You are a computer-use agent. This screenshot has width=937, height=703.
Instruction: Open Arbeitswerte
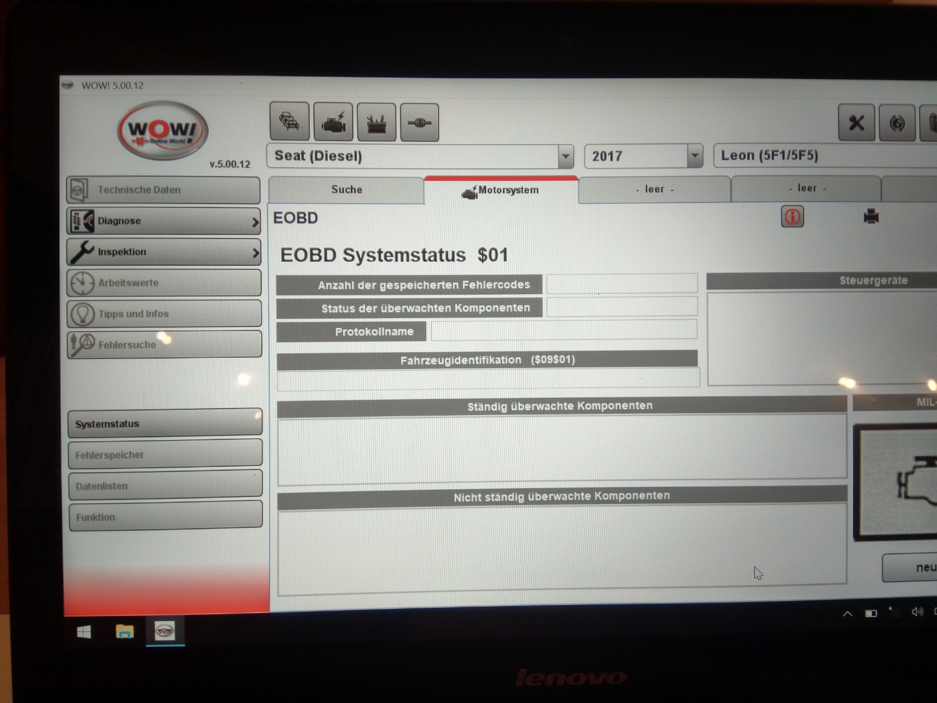(164, 283)
